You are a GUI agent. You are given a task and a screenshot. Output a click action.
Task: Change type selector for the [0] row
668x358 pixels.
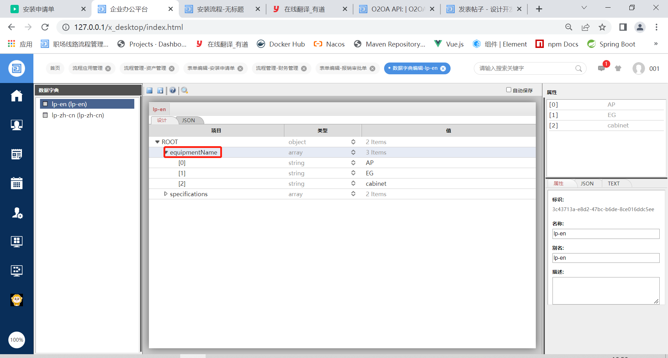pyautogui.click(x=353, y=163)
